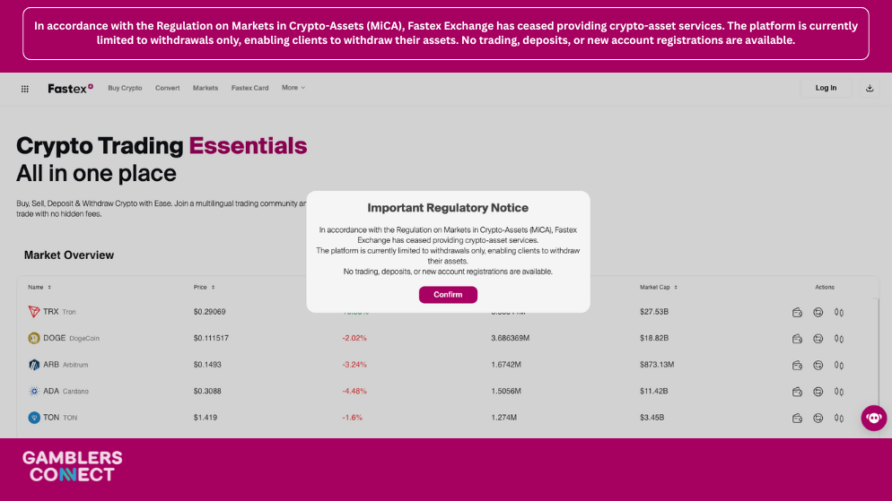This screenshot has width=892, height=501.
Task: Open the support chat bot bubble
Action: (x=874, y=418)
